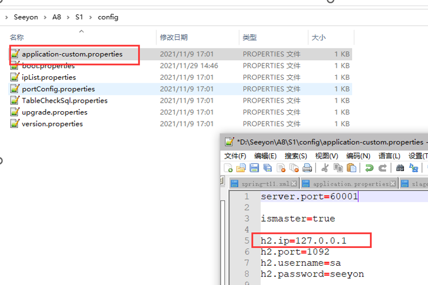
Task: Click line number 3 in editor margin
Action: tap(247, 218)
